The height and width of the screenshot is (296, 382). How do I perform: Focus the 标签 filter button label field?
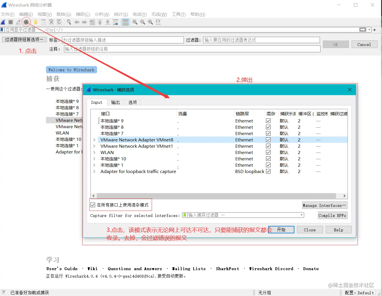tap(123, 40)
